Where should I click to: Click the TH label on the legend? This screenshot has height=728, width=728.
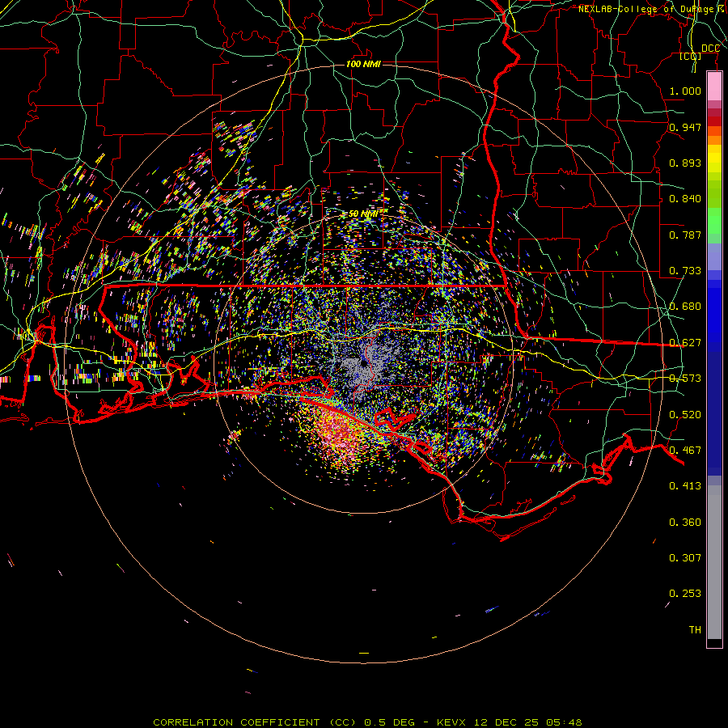[x=695, y=630]
